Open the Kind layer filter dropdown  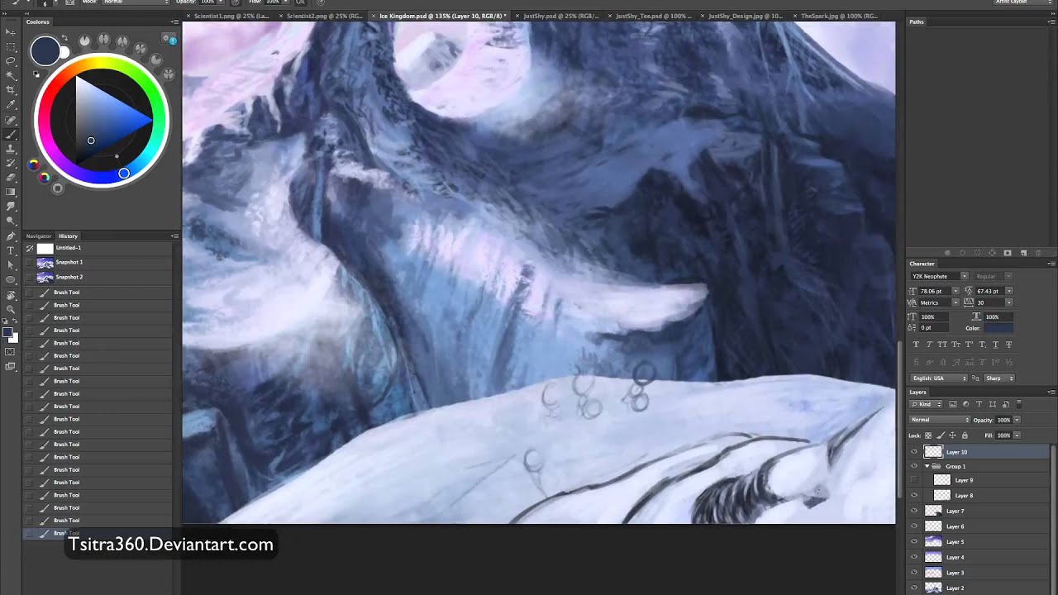927,404
